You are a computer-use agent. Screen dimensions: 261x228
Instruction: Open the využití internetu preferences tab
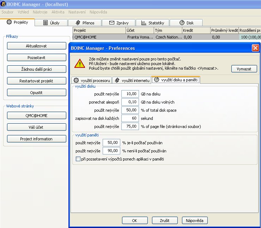[132, 80]
